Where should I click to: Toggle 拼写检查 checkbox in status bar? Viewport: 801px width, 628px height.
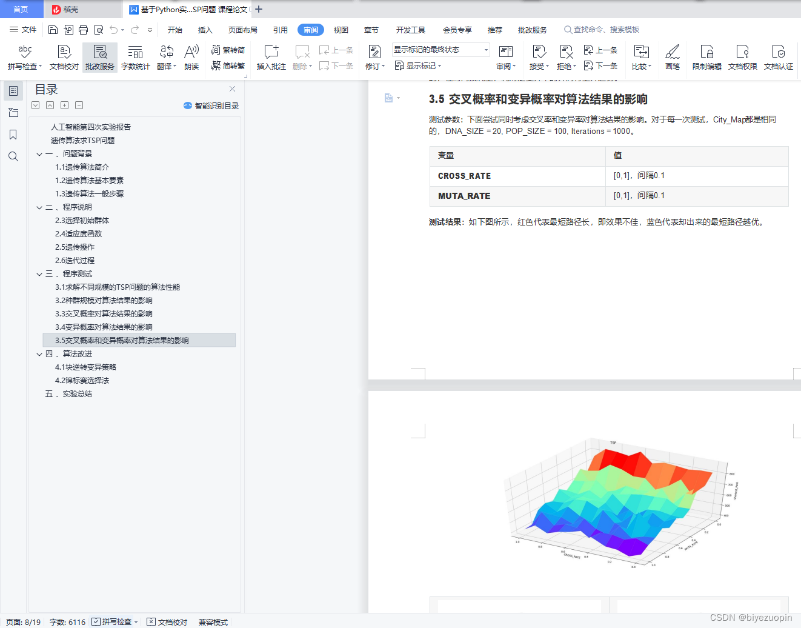point(96,622)
